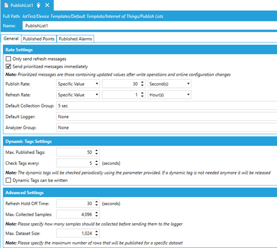Viewport: 277px width, 248px height.
Task: Open Refresh Rate Specific Value dropdown
Action: click(x=78, y=95)
